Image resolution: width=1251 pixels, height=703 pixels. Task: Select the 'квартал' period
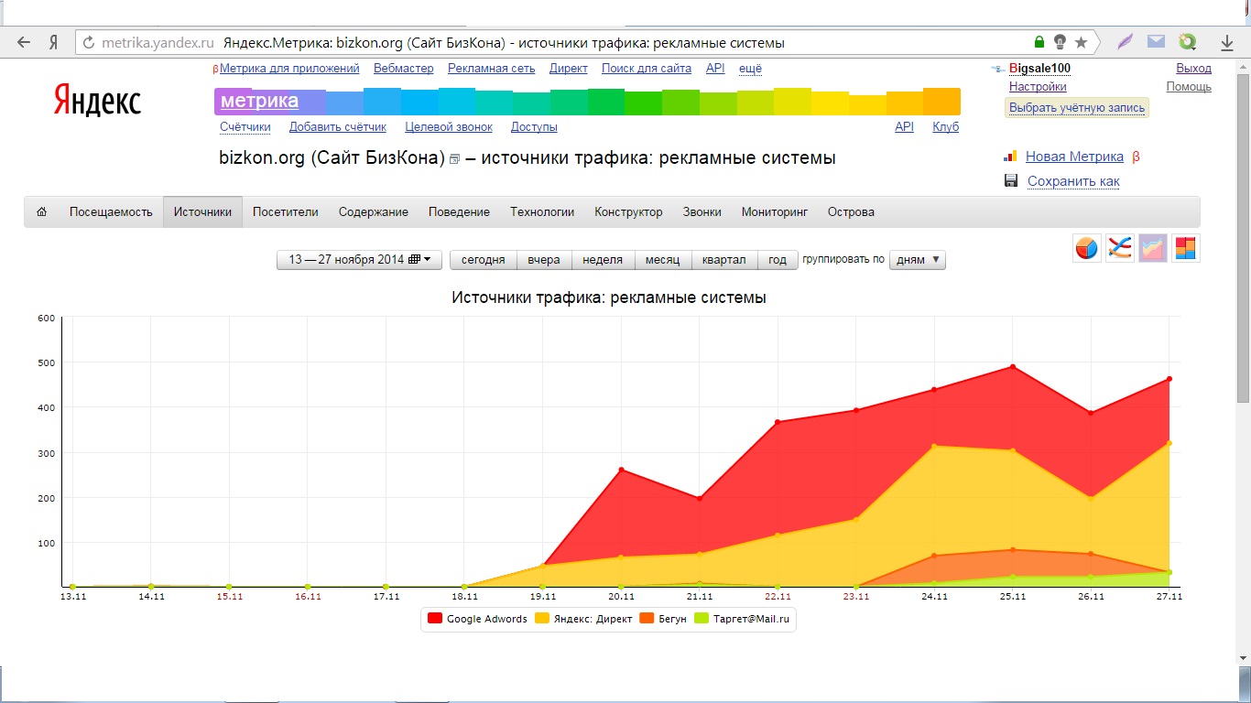[x=724, y=260]
